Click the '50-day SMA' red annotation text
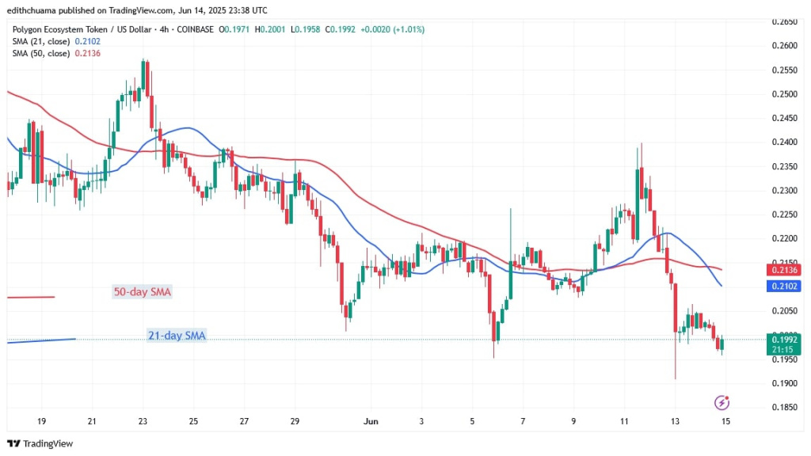The height and width of the screenshot is (456, 811). [x=142, y=292]
